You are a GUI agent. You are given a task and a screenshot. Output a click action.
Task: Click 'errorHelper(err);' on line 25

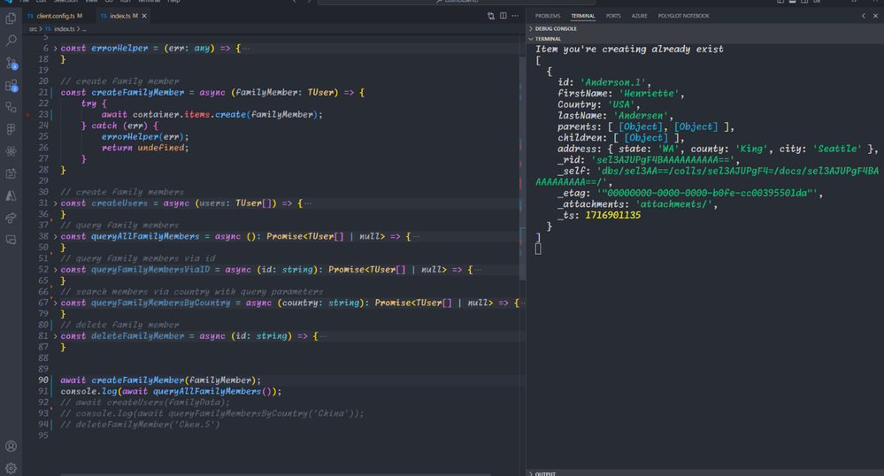pos(145,136)
